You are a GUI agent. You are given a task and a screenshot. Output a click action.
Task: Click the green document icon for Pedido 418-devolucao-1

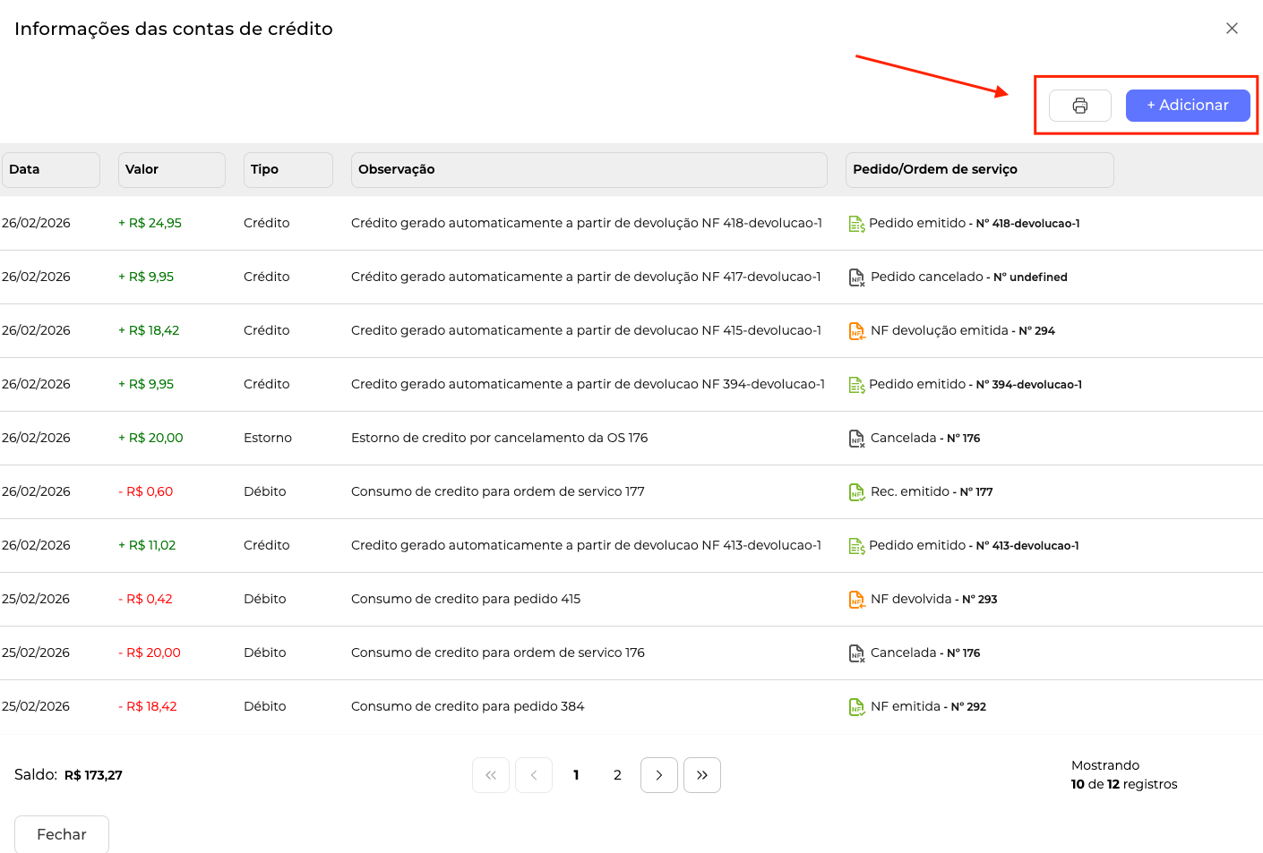click(856, 224)
